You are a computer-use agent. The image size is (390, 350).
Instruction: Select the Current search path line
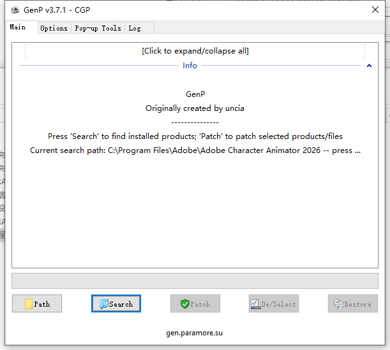[x=195, y=150]
